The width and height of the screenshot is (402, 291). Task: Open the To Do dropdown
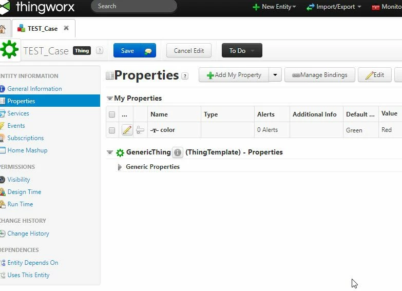pyautogui.click(x=242, y=50)
